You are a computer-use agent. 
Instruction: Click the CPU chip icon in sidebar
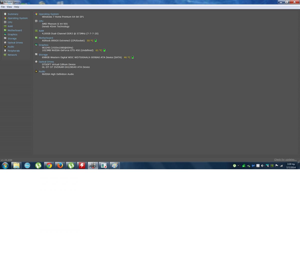(x=5, y=22)
